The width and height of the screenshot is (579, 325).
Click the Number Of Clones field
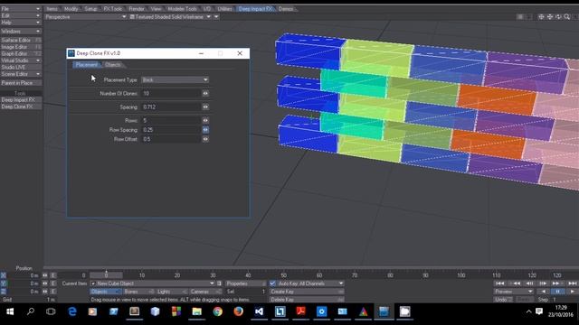[171, 94]
